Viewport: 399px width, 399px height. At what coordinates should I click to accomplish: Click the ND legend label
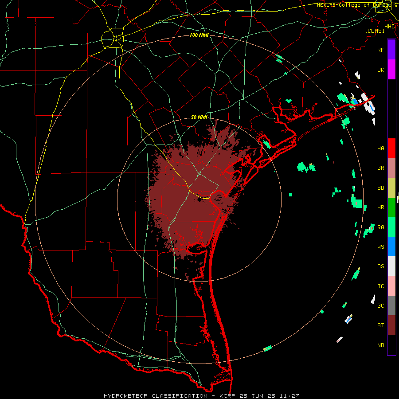tap(380, 345)
